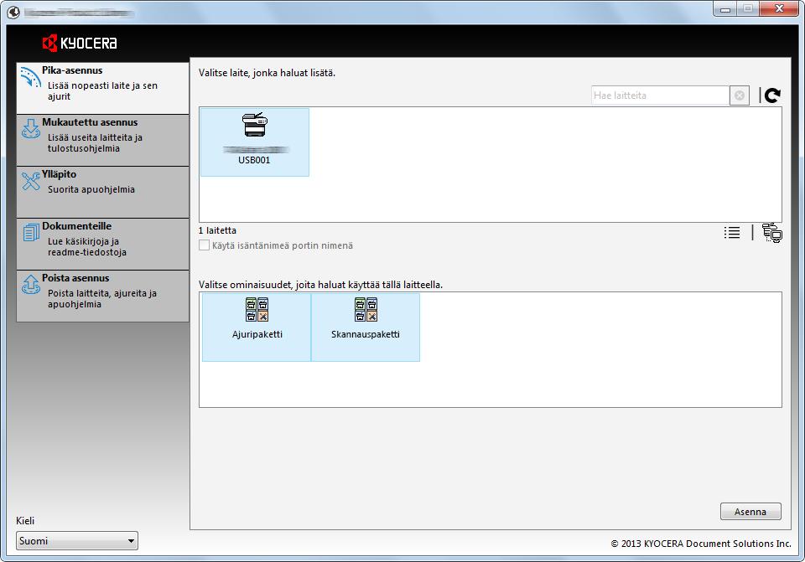
Task: Click the Dokumenteille documents icon
Action: coord(31,232)
